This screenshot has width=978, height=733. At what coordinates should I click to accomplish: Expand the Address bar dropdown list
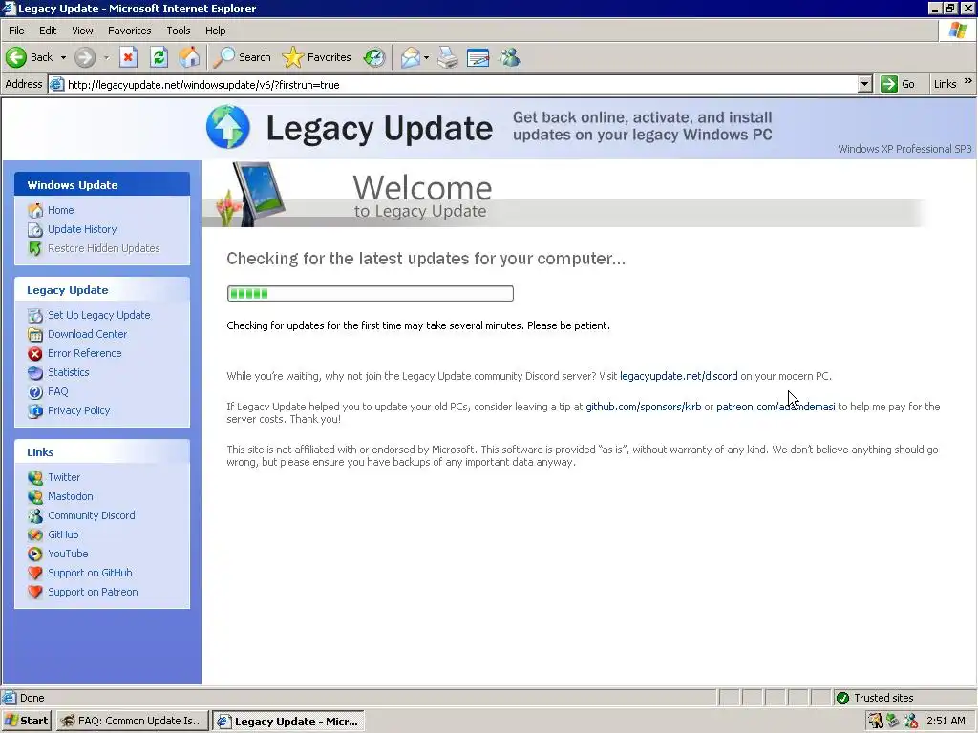point(864,84)
